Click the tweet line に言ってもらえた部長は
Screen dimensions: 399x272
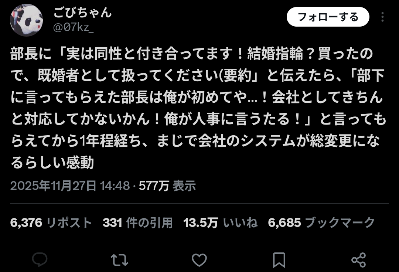tap(197, 97)
